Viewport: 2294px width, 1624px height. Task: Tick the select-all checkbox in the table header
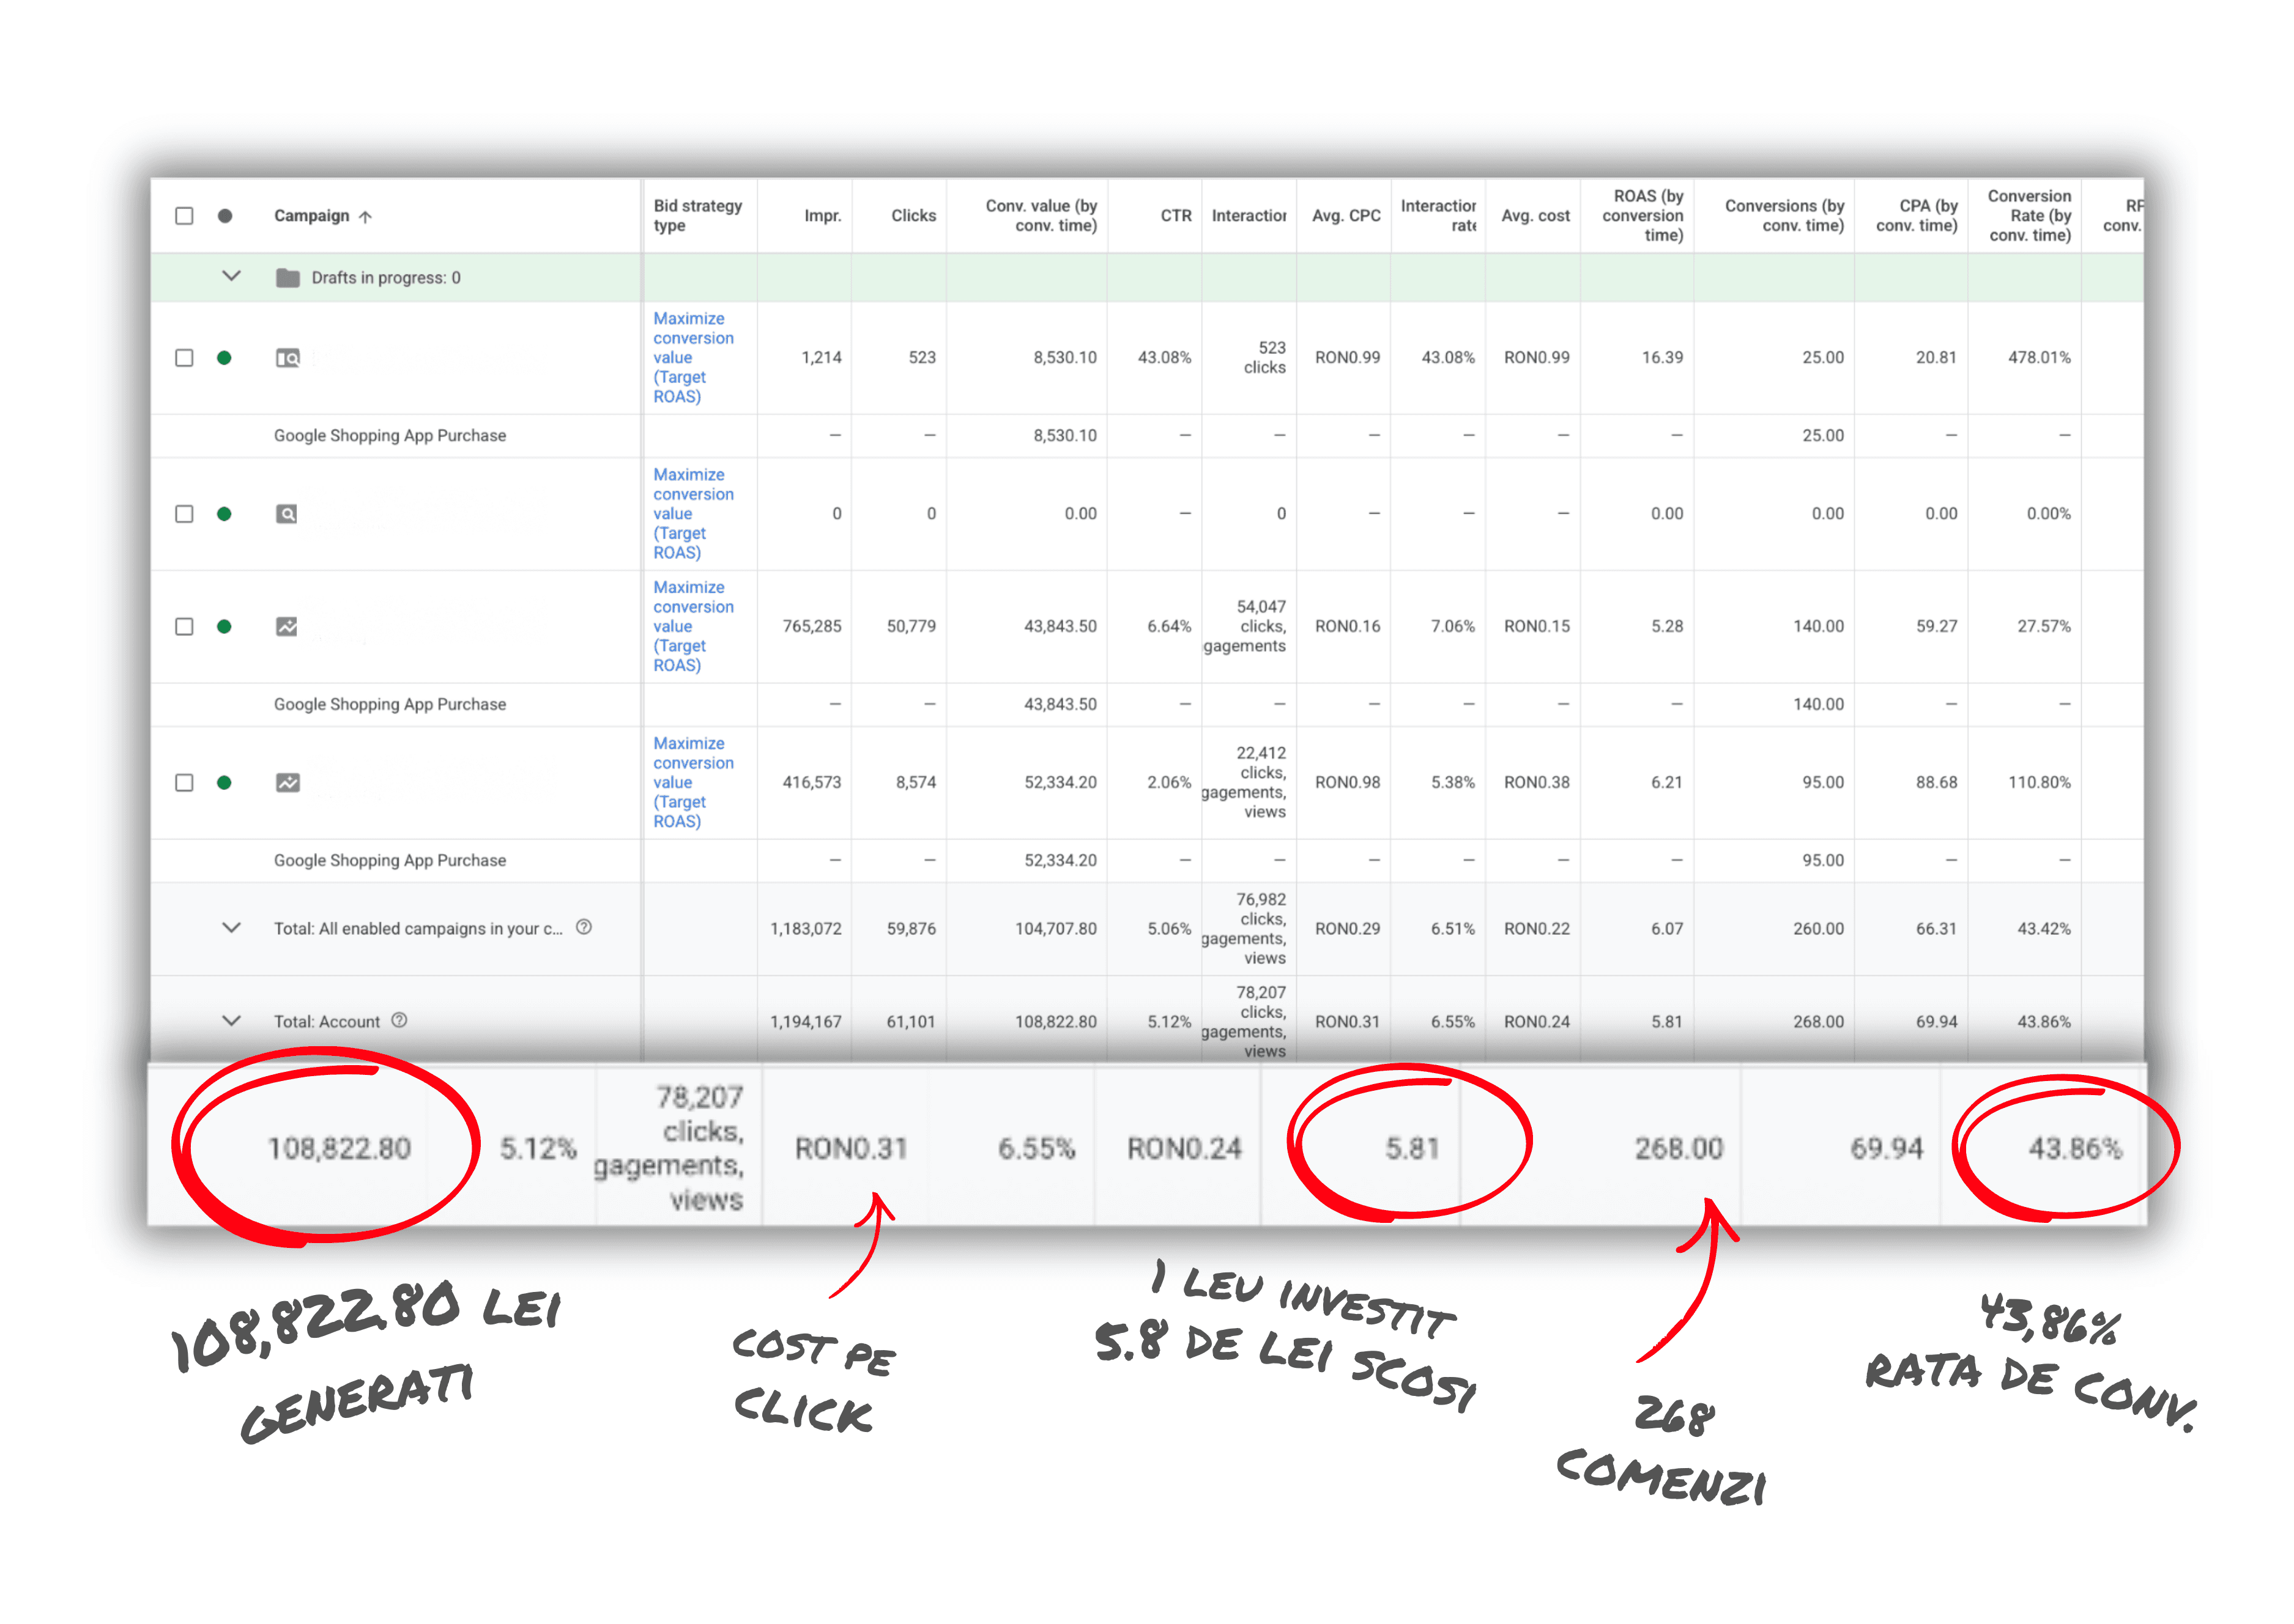click(x=184, y=216)
